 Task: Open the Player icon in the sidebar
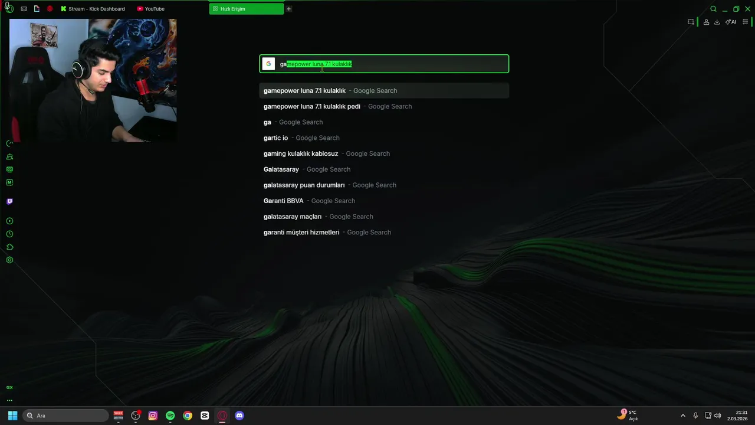coord(9,221)
